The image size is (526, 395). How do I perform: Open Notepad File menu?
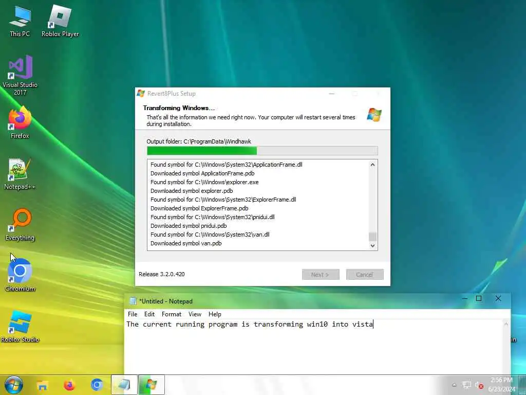coord(133,314)
